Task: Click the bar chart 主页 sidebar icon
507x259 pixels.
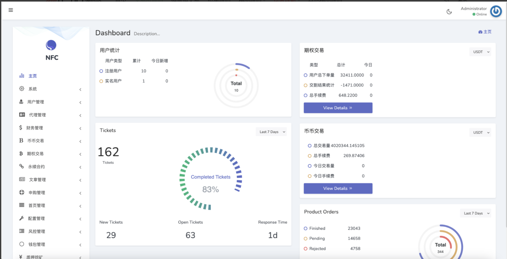Action: tap(22, 76)
